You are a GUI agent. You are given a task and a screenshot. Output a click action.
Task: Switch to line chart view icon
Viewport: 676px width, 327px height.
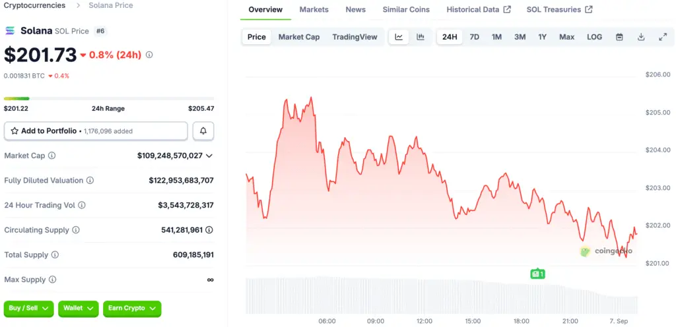coord(399,37)
